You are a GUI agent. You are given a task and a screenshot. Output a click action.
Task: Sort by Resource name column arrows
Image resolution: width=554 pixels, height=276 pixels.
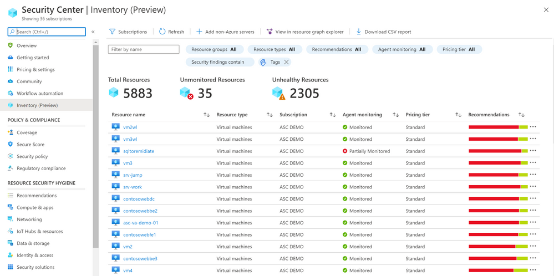pyautogui.click(x=207, y=115)
